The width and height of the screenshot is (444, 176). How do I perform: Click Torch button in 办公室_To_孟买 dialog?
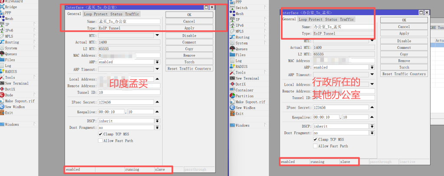coord(404,67)
